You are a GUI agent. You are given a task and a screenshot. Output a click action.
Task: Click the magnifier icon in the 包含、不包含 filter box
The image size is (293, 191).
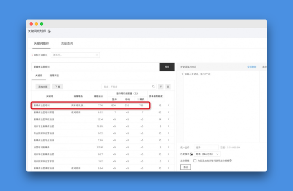(x=153, y=86)
